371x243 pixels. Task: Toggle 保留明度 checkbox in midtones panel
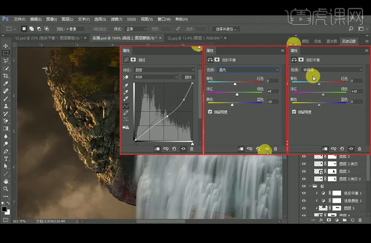coord(294,112)
